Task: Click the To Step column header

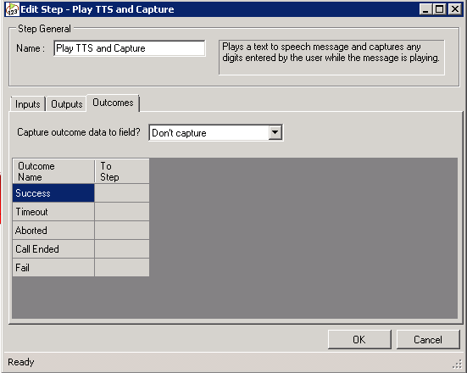Action: [122, 171]
